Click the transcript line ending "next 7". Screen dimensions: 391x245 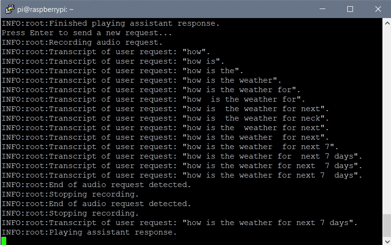coord(170,147)
